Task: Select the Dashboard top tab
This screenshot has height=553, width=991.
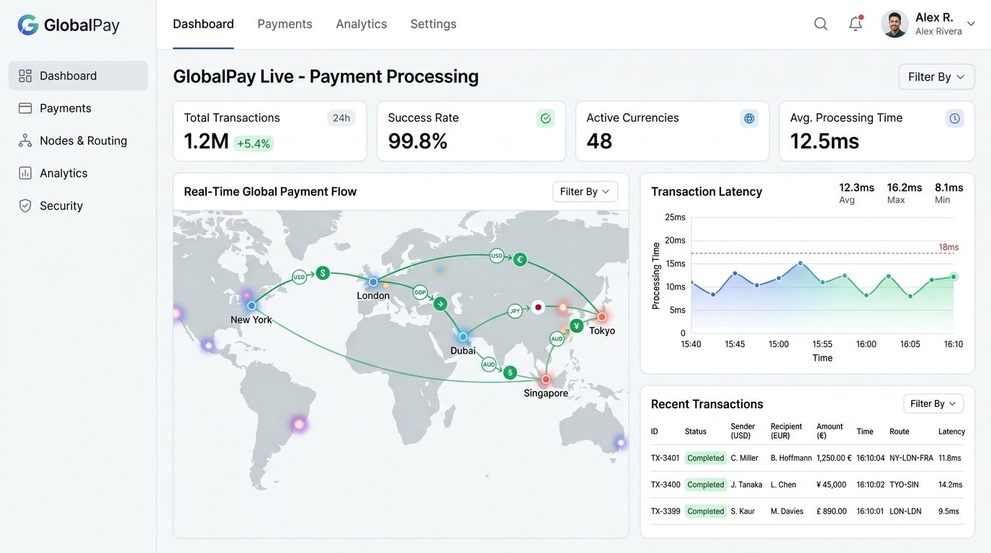Action: coord(203,24)
